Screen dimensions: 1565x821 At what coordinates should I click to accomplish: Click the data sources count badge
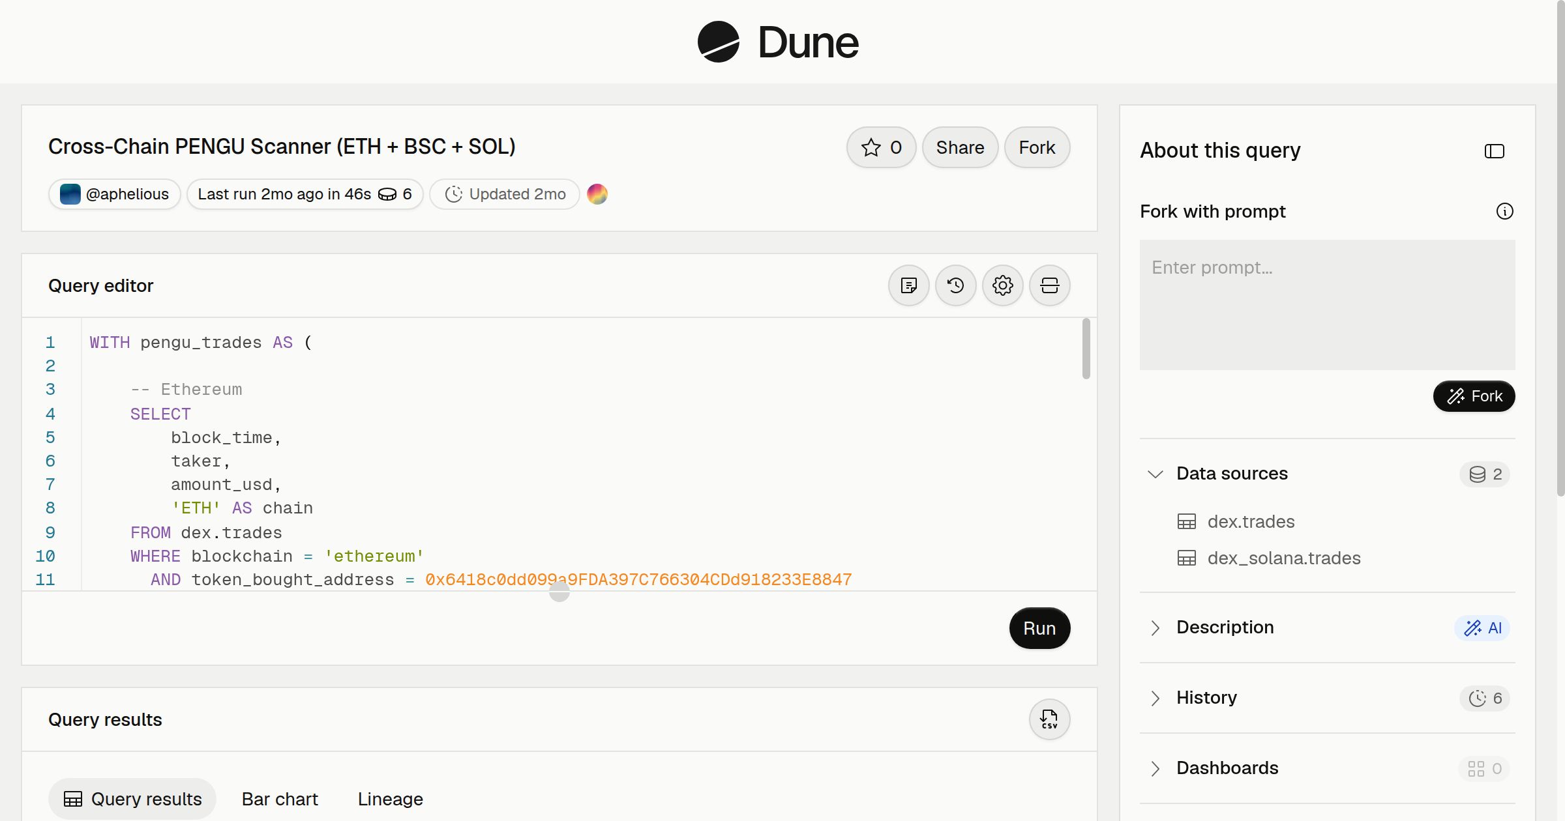coord(1485,474)
